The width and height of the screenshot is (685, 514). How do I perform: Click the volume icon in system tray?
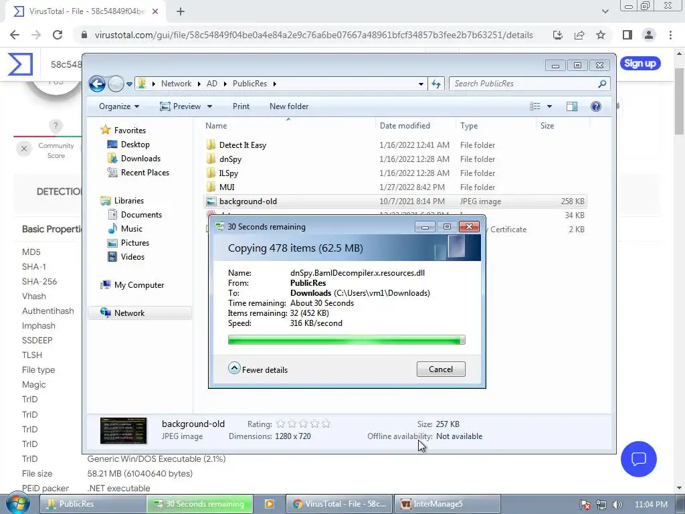click(617, 505)
